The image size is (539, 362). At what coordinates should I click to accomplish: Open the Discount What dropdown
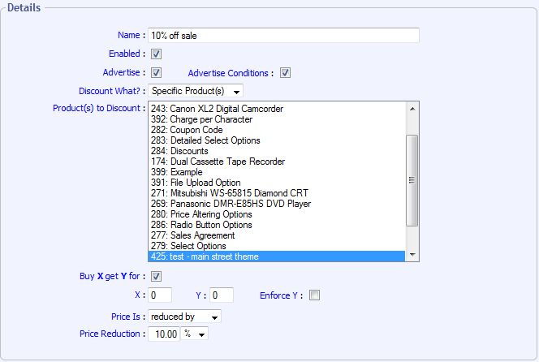[x=196, y=90]
